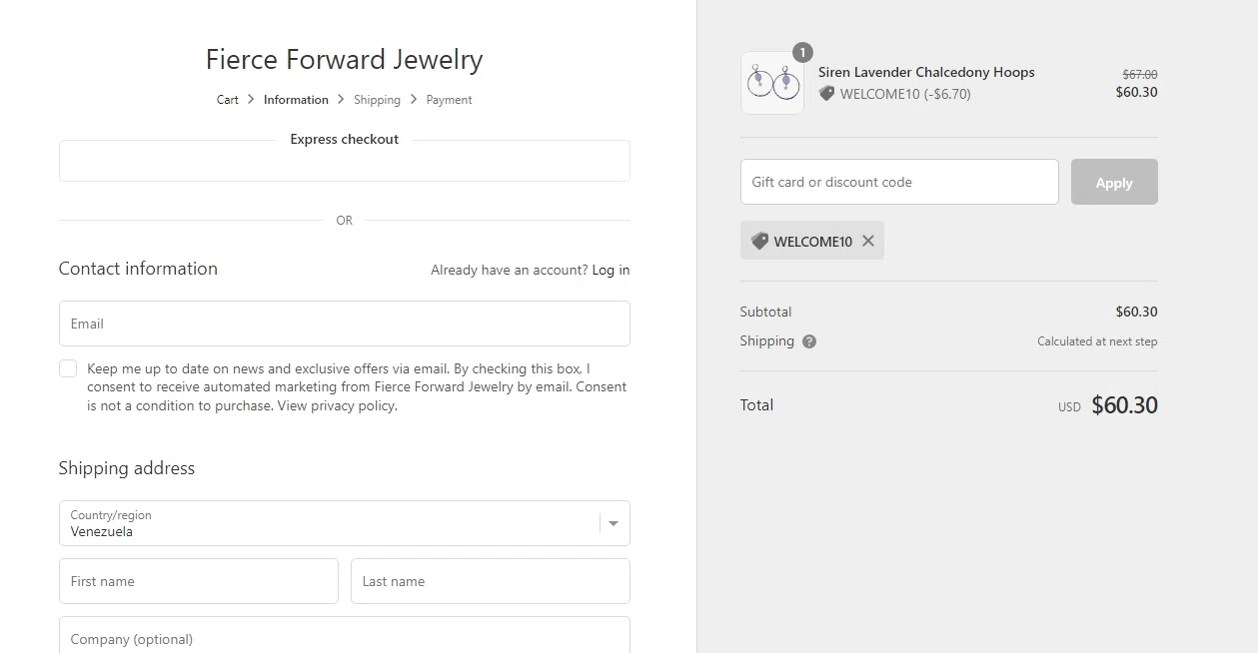The width and height of the screenshot is (1258, 653).
Task: Click the Fierce Forward Jewelry store title
Action: [344, 60]
